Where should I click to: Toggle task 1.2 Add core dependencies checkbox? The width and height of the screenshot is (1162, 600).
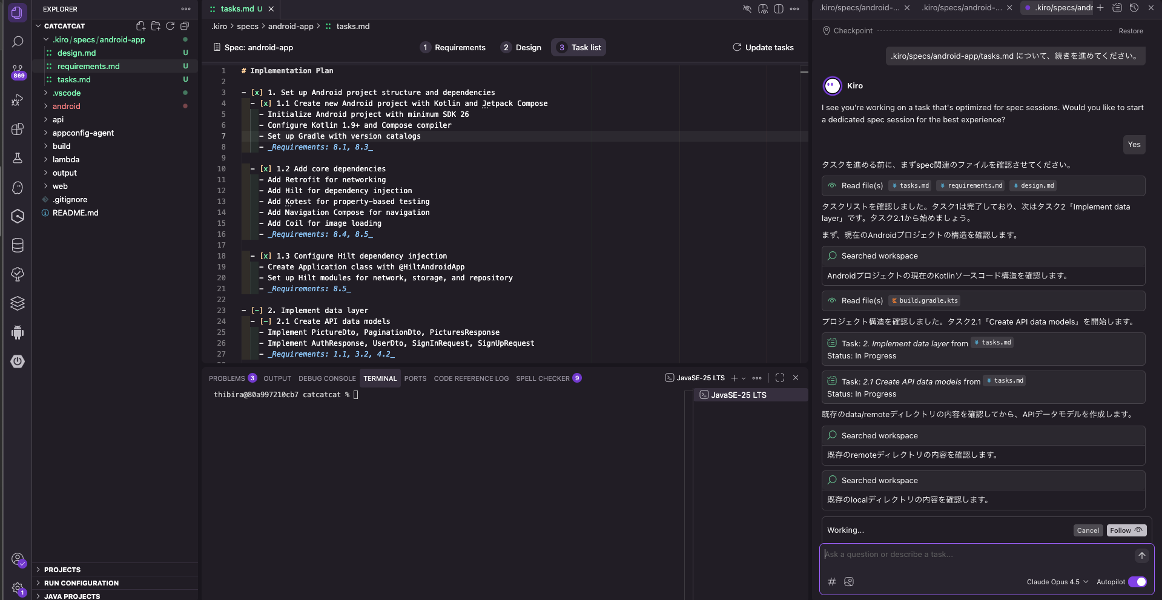[x=265, y=169]
